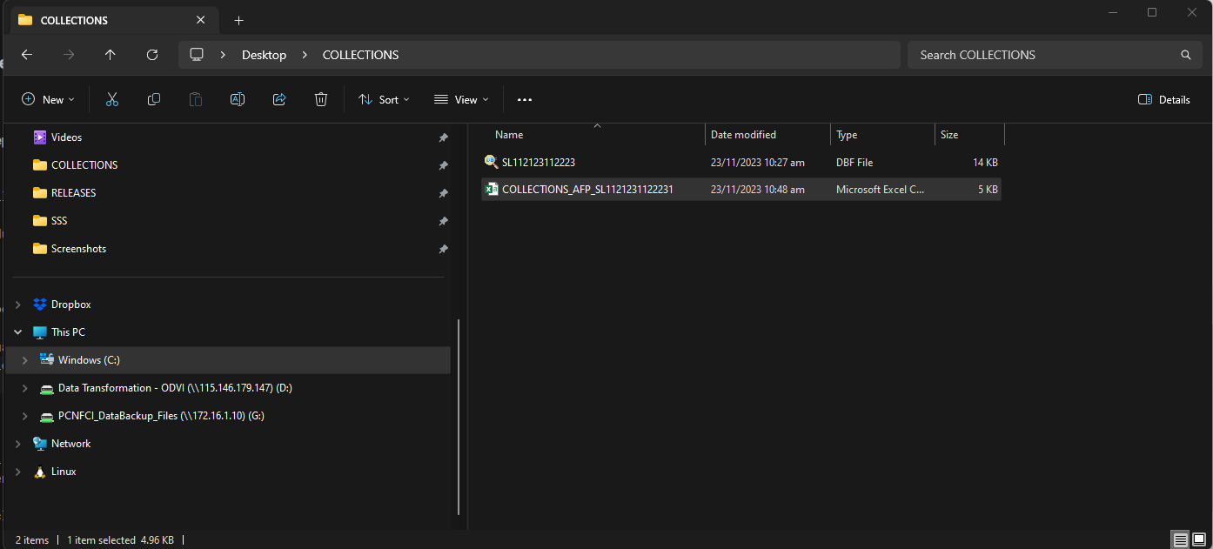The image size is (1213, 549).
Task: Open Videos in navigation pane
Action: click(66, 137)
